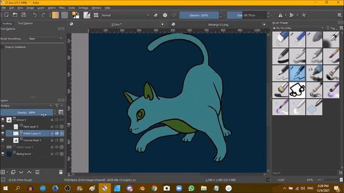Redo the last action
The height and width of the screenshot is (193, 344).
[43, 15]
